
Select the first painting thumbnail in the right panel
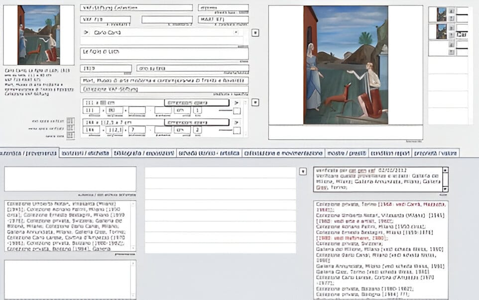pos(441,14)
